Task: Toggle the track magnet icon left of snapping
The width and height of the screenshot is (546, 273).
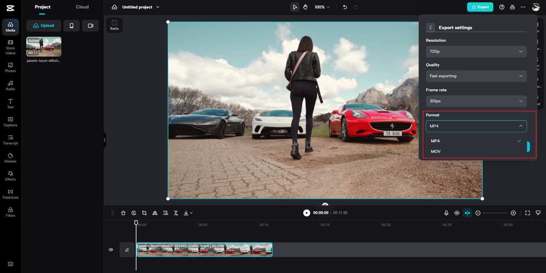Action: point(457,213)
